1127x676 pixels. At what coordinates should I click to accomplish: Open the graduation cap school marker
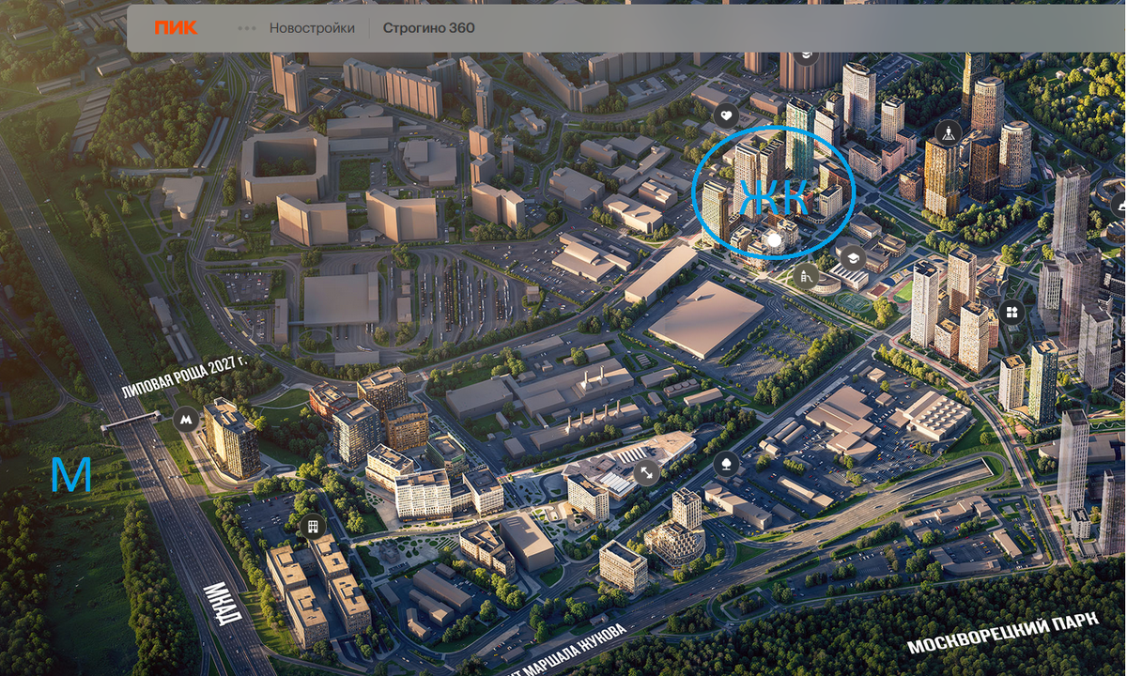point(851,257)
